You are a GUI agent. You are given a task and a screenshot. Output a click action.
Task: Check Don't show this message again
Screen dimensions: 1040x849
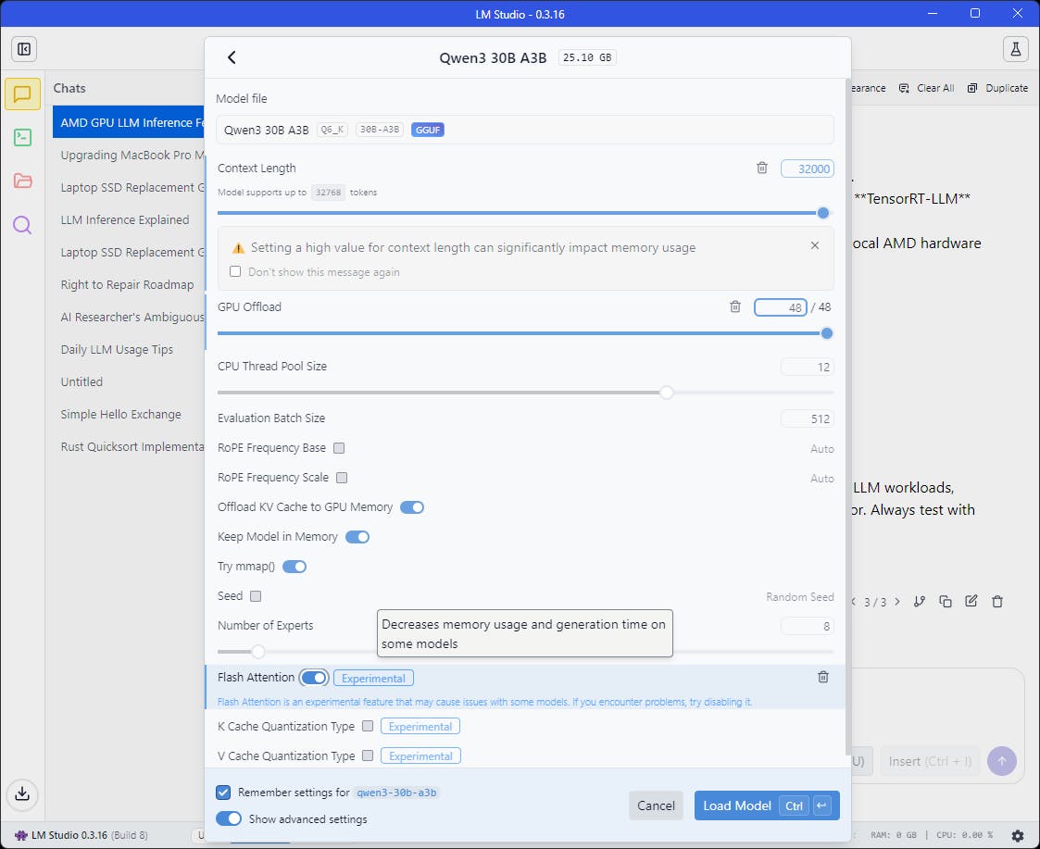[x=235, y=271]
